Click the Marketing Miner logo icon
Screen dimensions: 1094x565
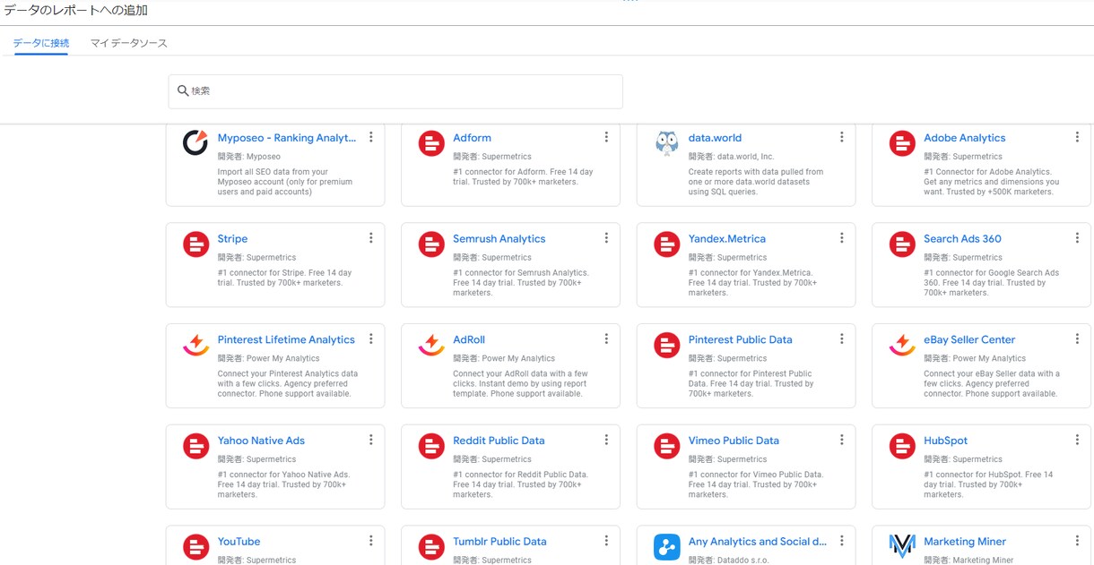tap(902, 547)
